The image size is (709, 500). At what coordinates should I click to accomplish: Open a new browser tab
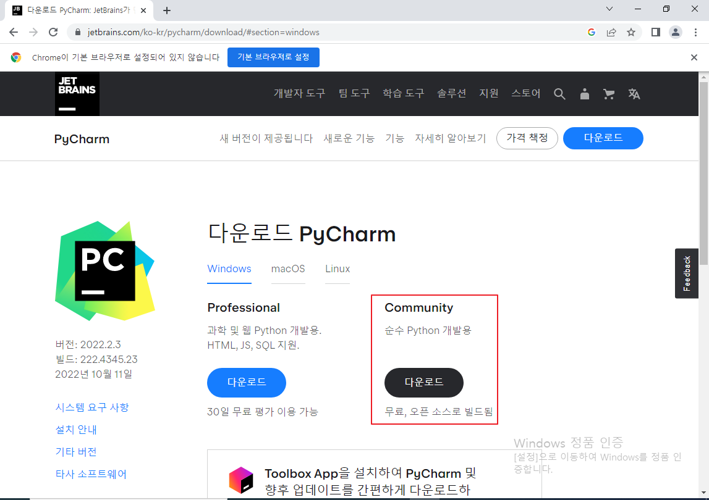[167, 10]
